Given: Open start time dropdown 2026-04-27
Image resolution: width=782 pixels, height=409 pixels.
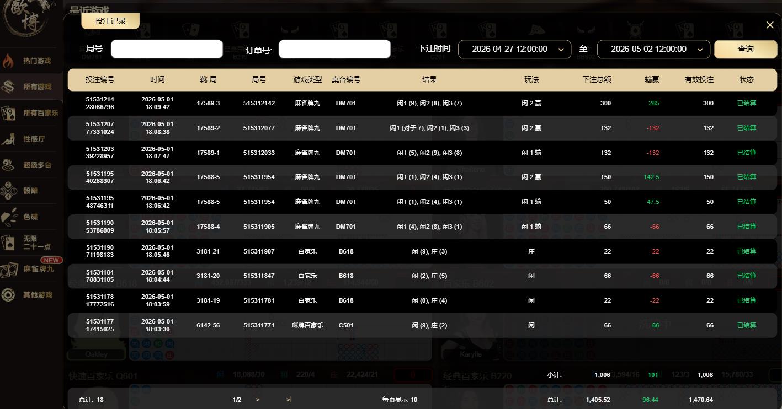Looking at the screenshot, I should pos(515,49).
